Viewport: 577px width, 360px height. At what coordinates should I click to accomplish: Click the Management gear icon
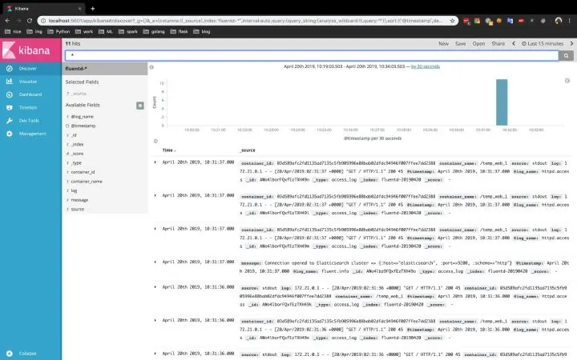[x=10, y=134]
